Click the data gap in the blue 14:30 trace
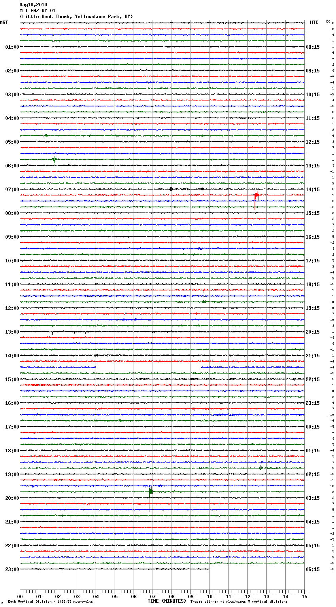Screen dimensions: 336x607 point(148,367)
